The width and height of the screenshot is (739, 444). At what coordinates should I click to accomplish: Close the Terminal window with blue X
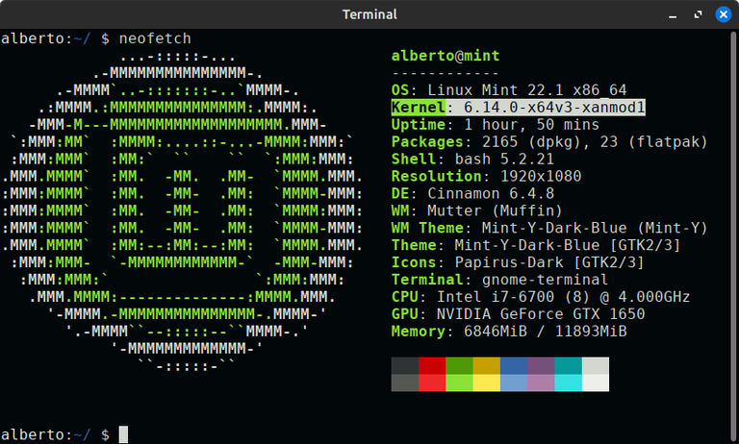pos(723,14)
